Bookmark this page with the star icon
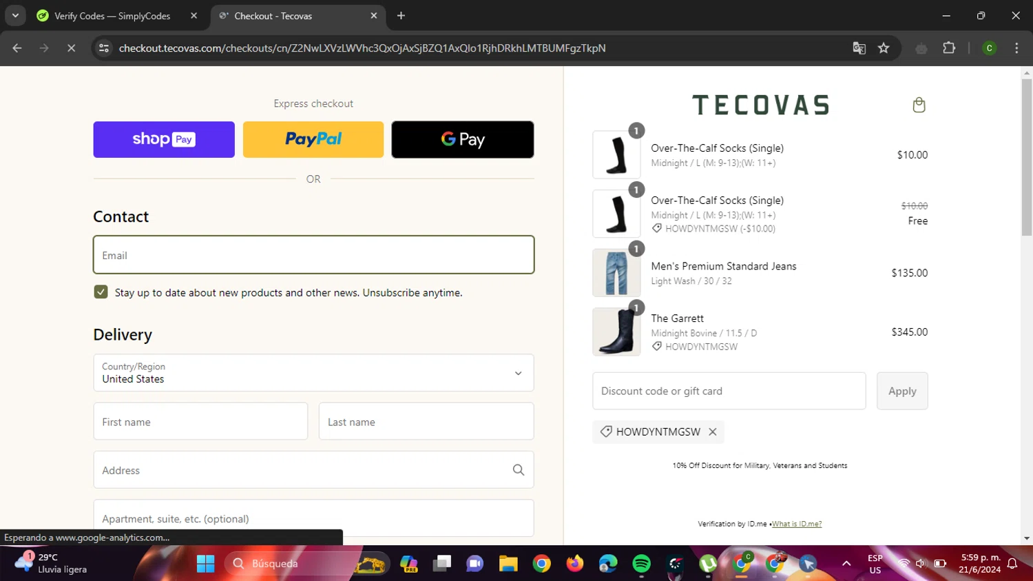The width and height of the screenshot is (1033, 581). [x=884, y=48]
